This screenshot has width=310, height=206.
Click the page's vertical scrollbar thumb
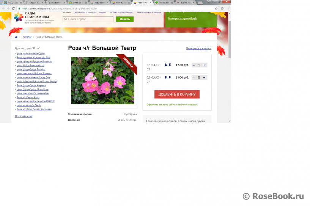pos(230,39)
